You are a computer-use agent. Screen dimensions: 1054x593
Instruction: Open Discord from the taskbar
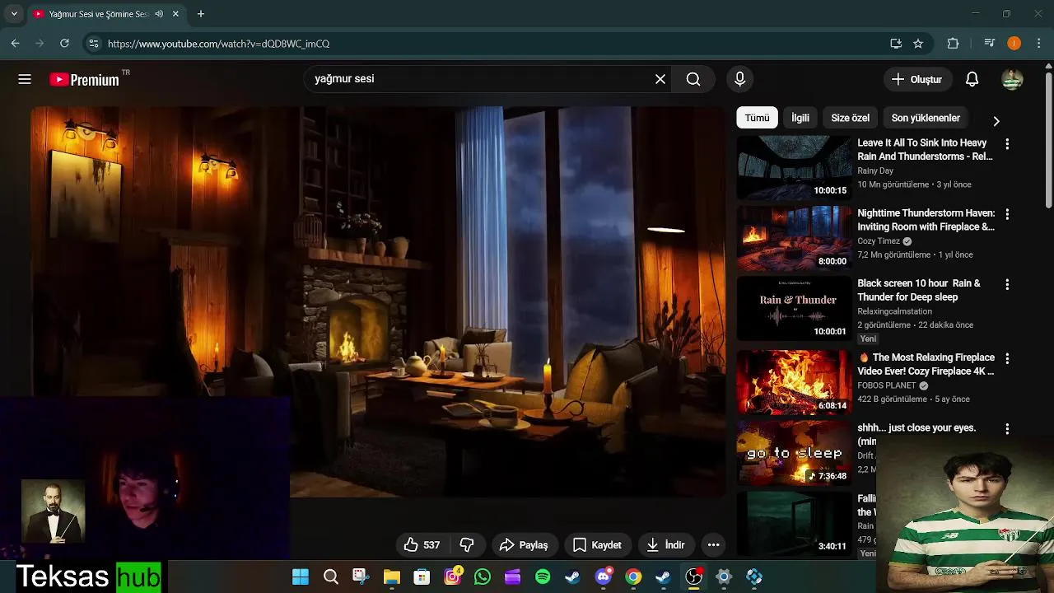tap(604, 577)
